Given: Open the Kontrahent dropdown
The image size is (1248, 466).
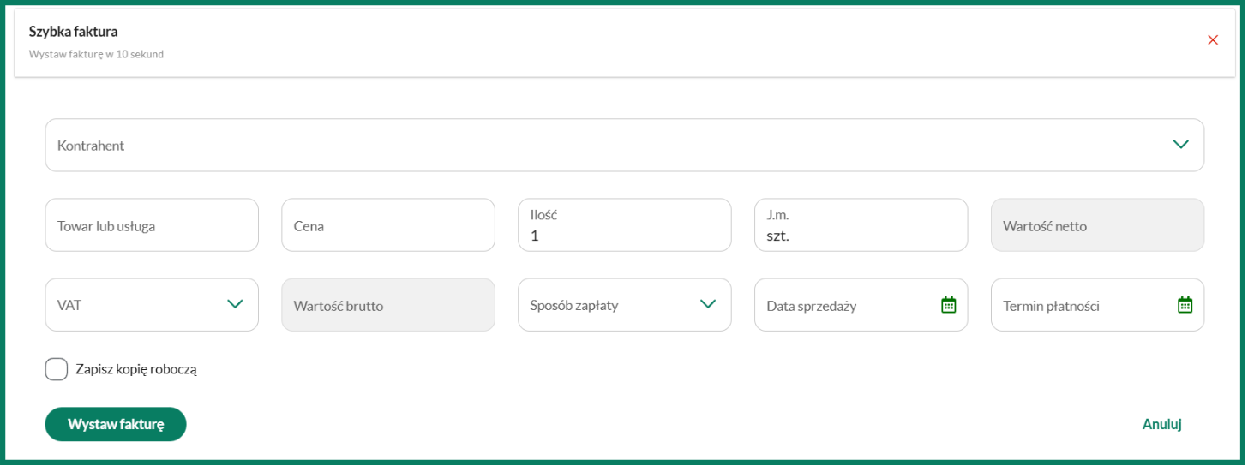Looking at the screenshot, I should tap(624, 145).
